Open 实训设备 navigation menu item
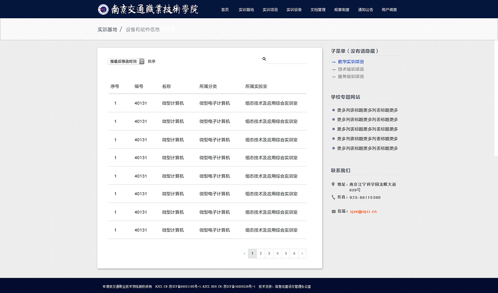This screenshot has height=293, width=498. (294, 10)
